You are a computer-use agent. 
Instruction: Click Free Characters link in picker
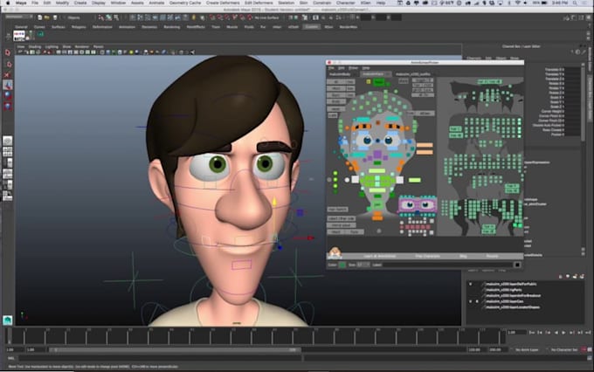428,257
